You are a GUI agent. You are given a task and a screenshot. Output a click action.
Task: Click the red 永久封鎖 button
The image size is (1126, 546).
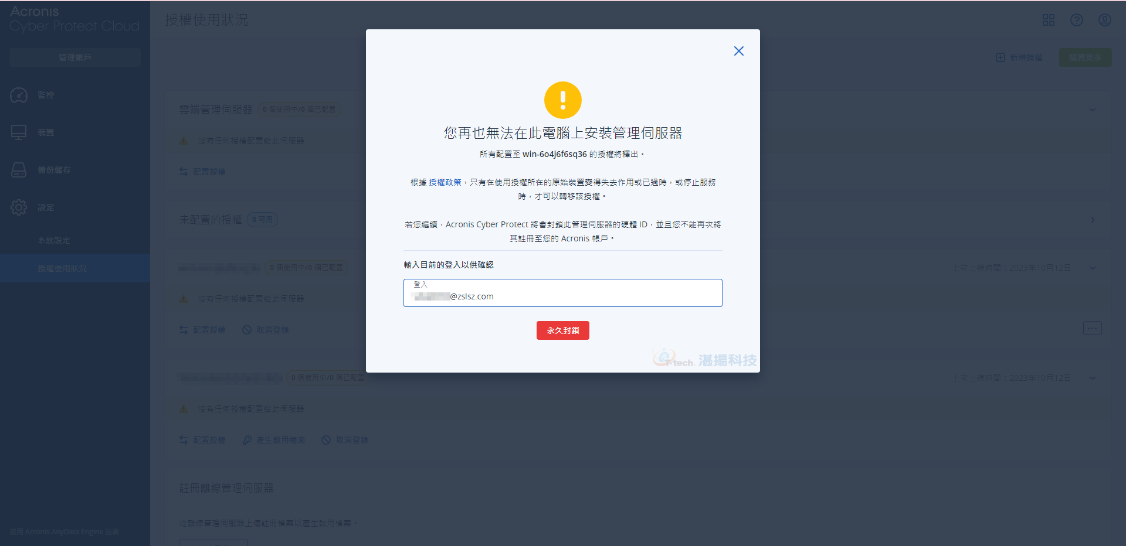[563, 330]
